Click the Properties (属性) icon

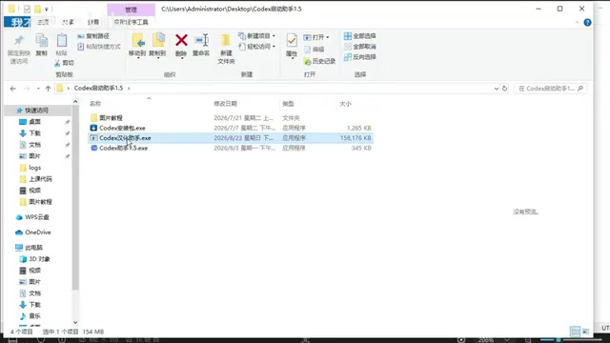[292, 41]
